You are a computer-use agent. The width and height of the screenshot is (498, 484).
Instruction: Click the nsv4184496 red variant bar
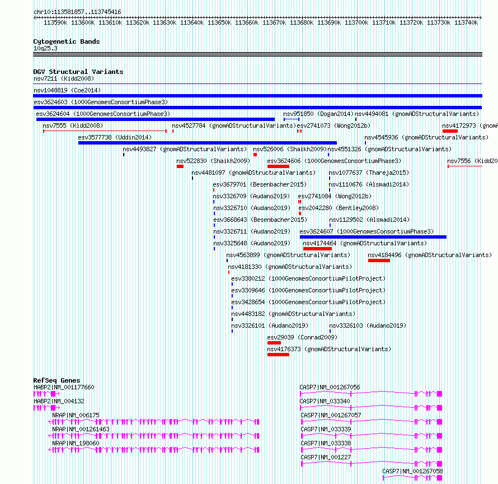(x=379, y=260)
